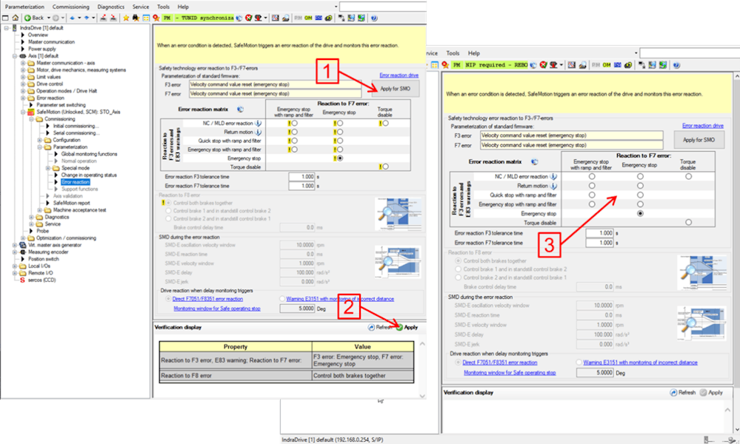
Task: Open the Diagnostics menu
Action: (111, 7)
